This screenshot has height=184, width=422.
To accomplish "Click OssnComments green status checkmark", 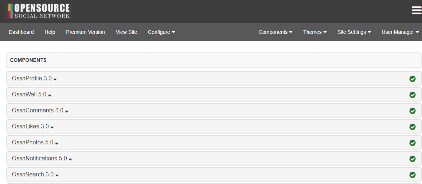I will pos(412,111).
